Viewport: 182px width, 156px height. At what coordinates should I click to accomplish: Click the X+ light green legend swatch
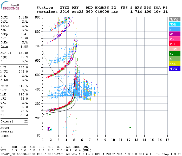175,58
